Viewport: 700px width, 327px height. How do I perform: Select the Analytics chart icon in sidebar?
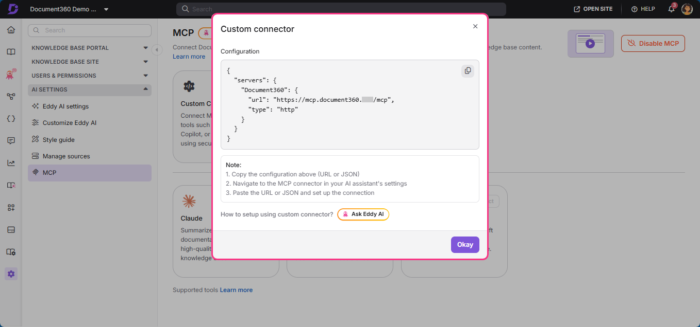click(x=11, y=162)
